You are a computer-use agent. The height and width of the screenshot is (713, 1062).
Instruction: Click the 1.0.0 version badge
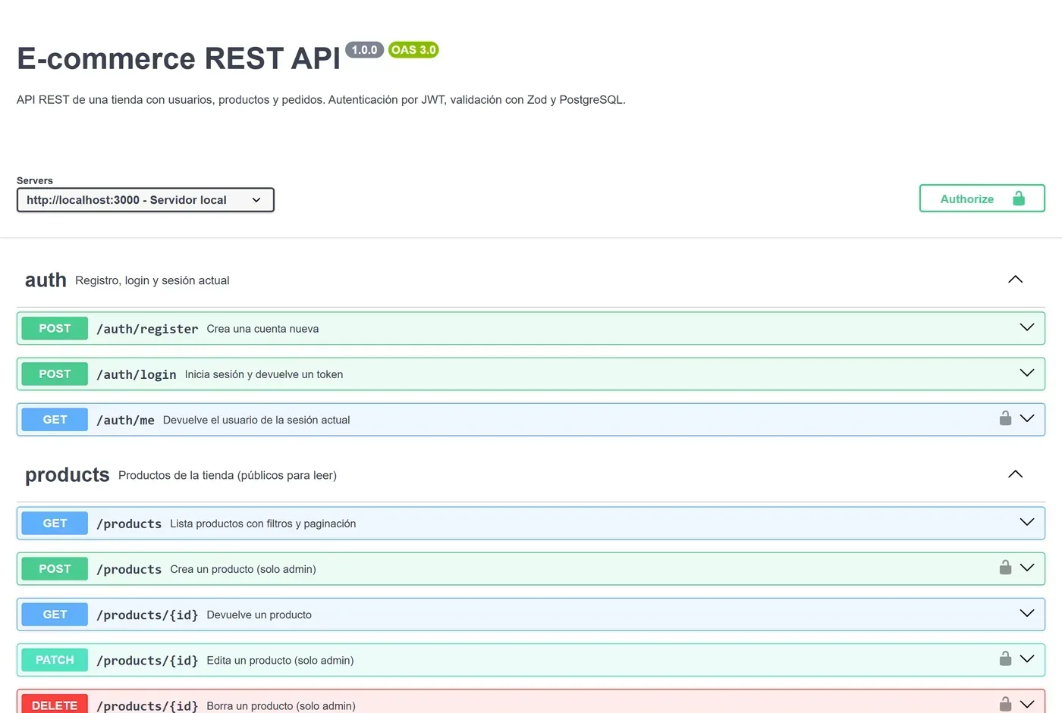[364, 50]
